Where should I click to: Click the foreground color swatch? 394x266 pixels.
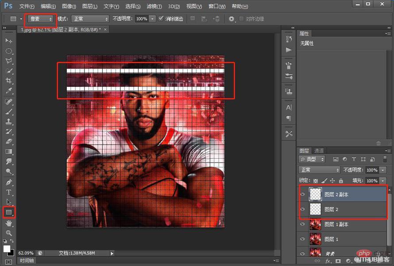7,249
